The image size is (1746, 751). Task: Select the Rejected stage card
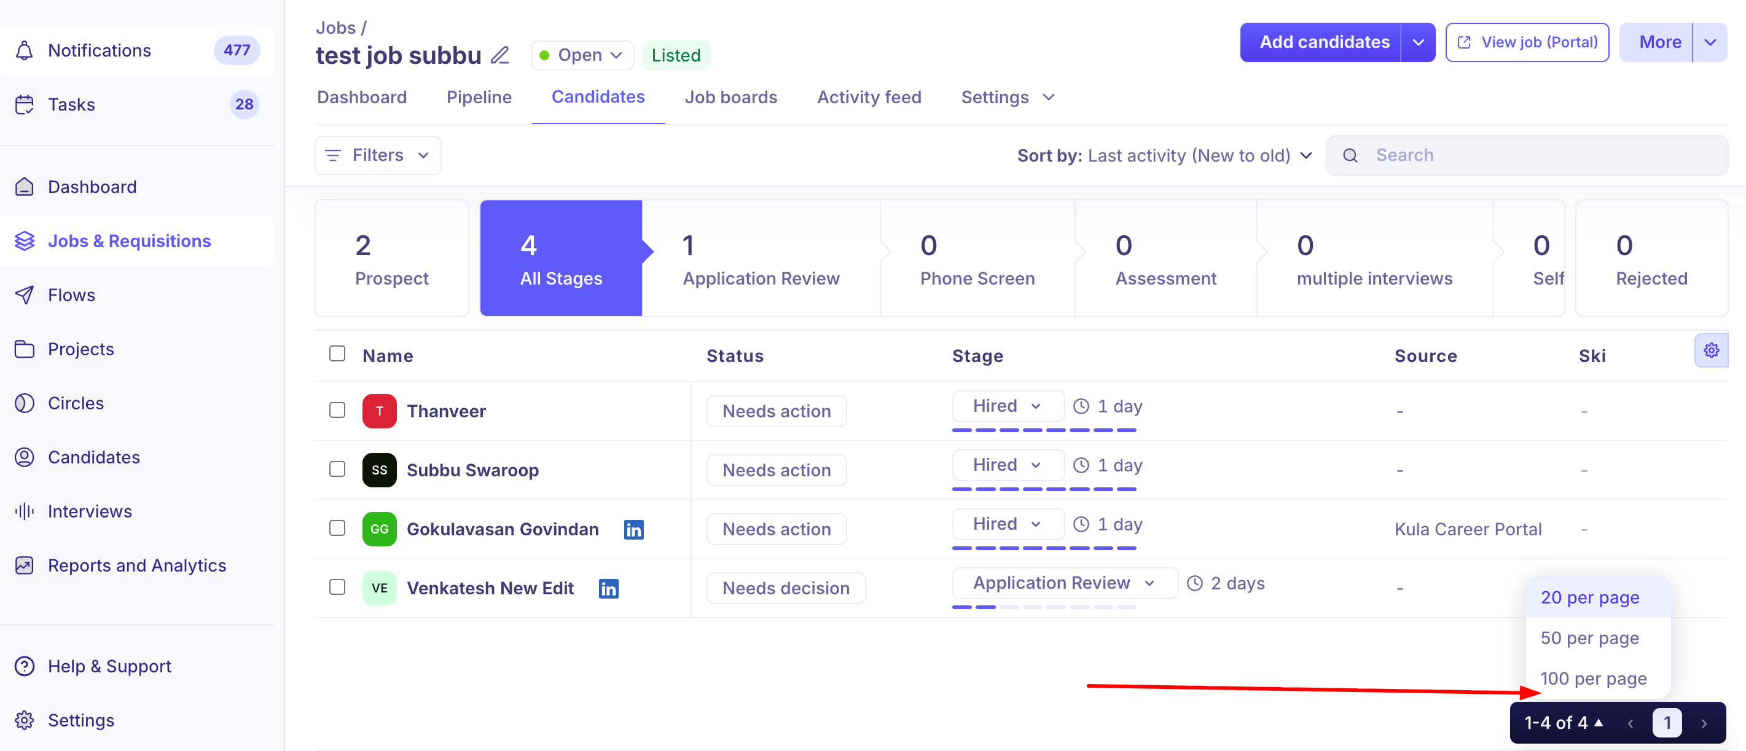1652,258
